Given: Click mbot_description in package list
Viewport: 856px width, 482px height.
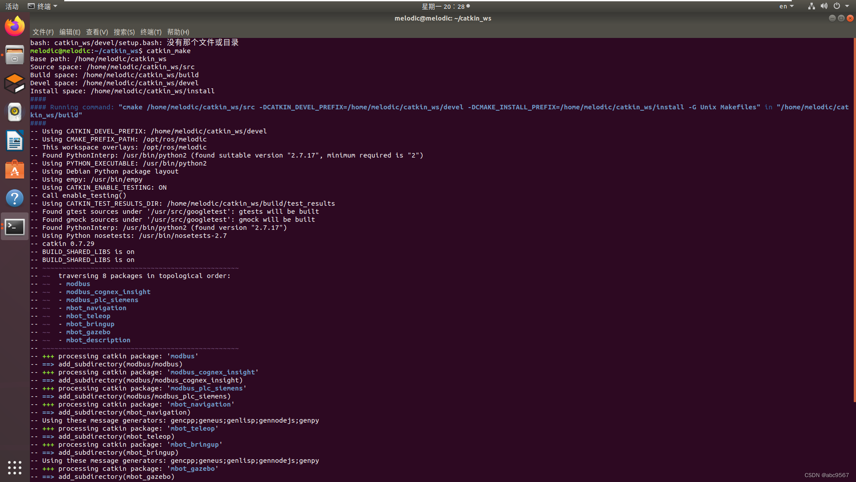Looking at the screenshot, I should click(x=98, y=340).
